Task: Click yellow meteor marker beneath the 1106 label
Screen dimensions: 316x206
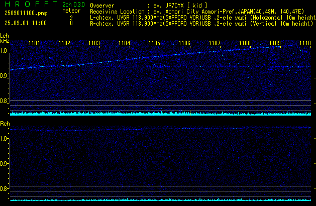Action: pyautogui.click(x=190, y=113)
